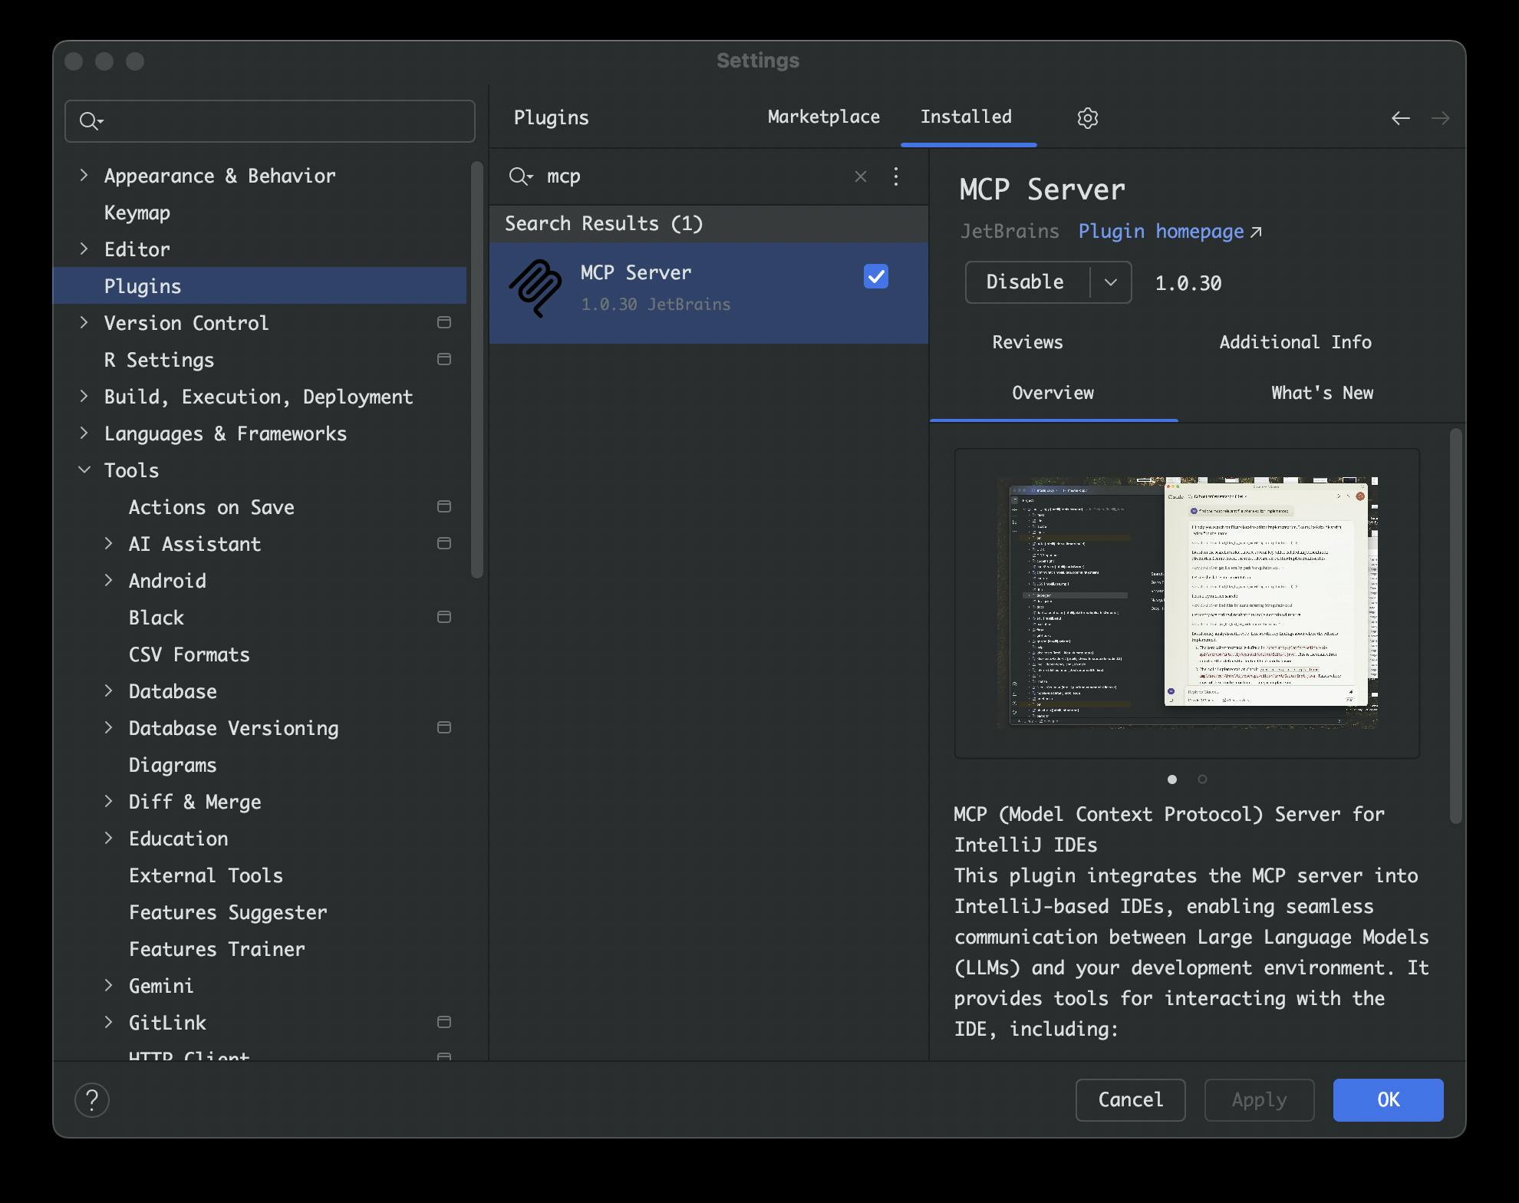Open the What's New tab
Screen dimensions: 1519x1203
pyautogui.click(x=1321, y=393)
